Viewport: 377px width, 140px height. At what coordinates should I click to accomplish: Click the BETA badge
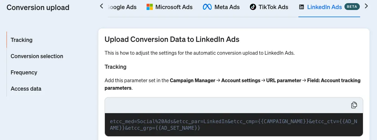point(352,7)
